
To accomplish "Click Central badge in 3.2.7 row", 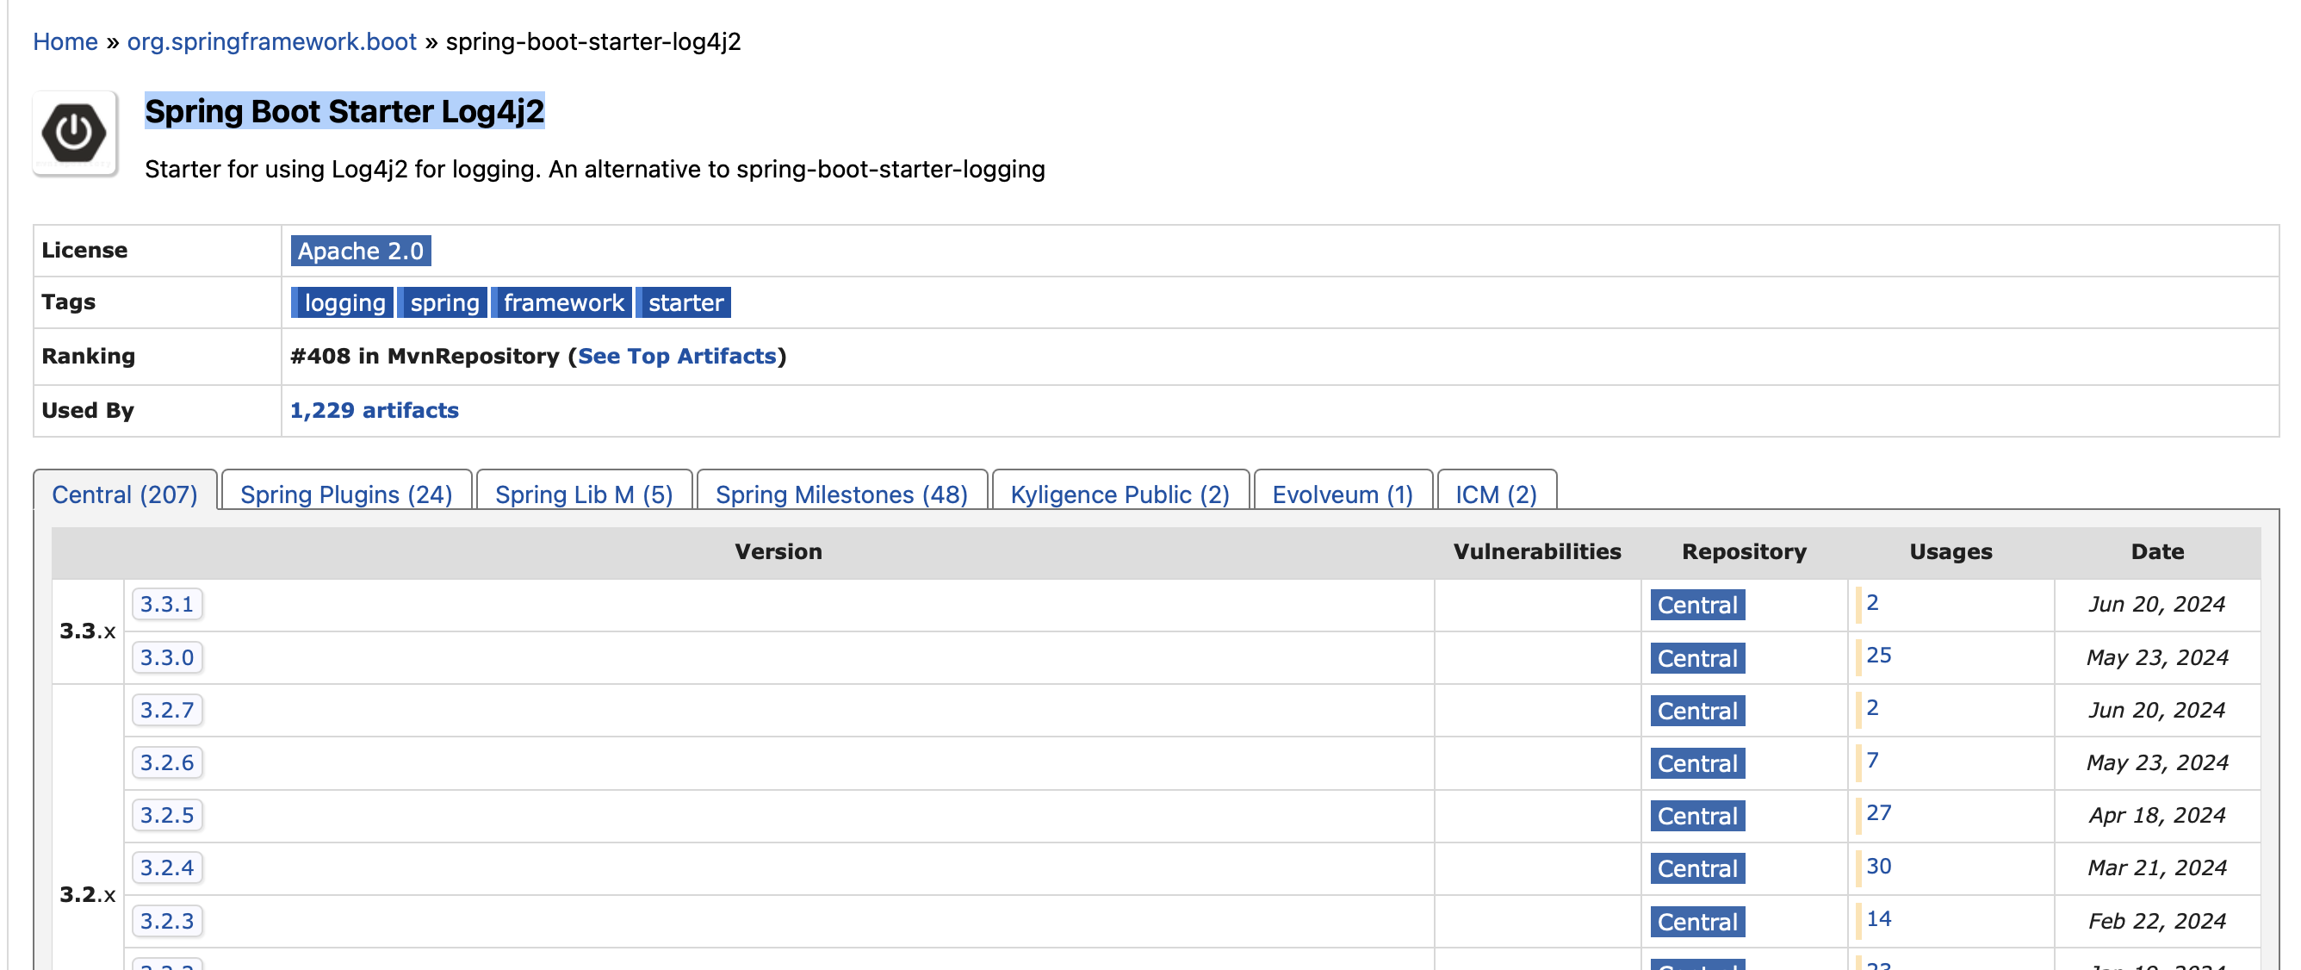I will coord(1697,711).
